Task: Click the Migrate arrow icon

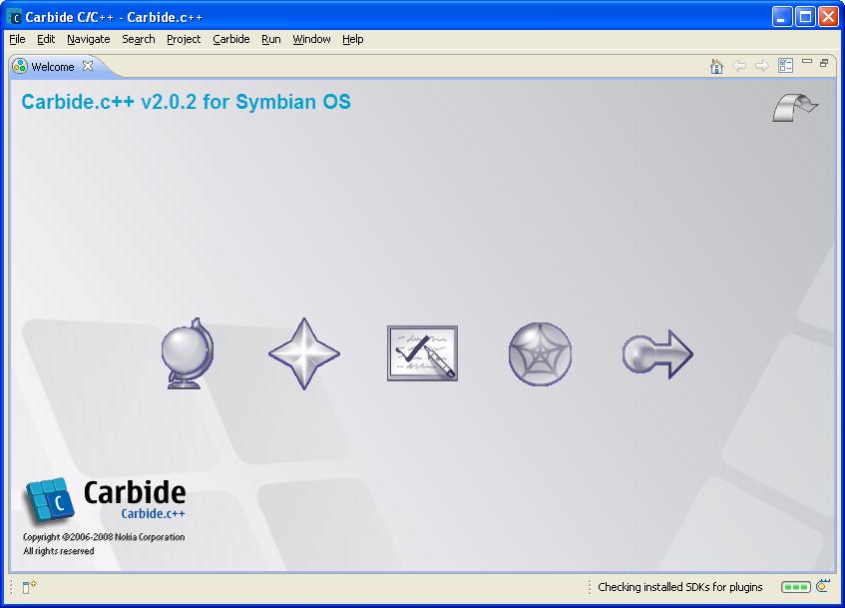Action: click(x=657, y=353)
